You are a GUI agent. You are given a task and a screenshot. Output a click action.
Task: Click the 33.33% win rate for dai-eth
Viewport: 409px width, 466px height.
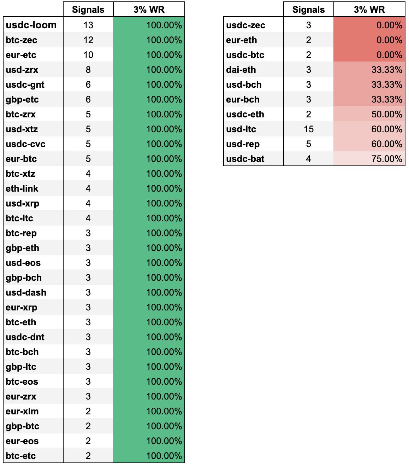[x=369, y=70]
